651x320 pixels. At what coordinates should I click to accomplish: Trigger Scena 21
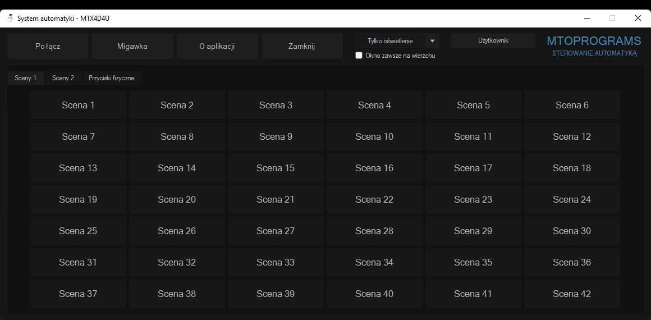(x=276, y=199)
